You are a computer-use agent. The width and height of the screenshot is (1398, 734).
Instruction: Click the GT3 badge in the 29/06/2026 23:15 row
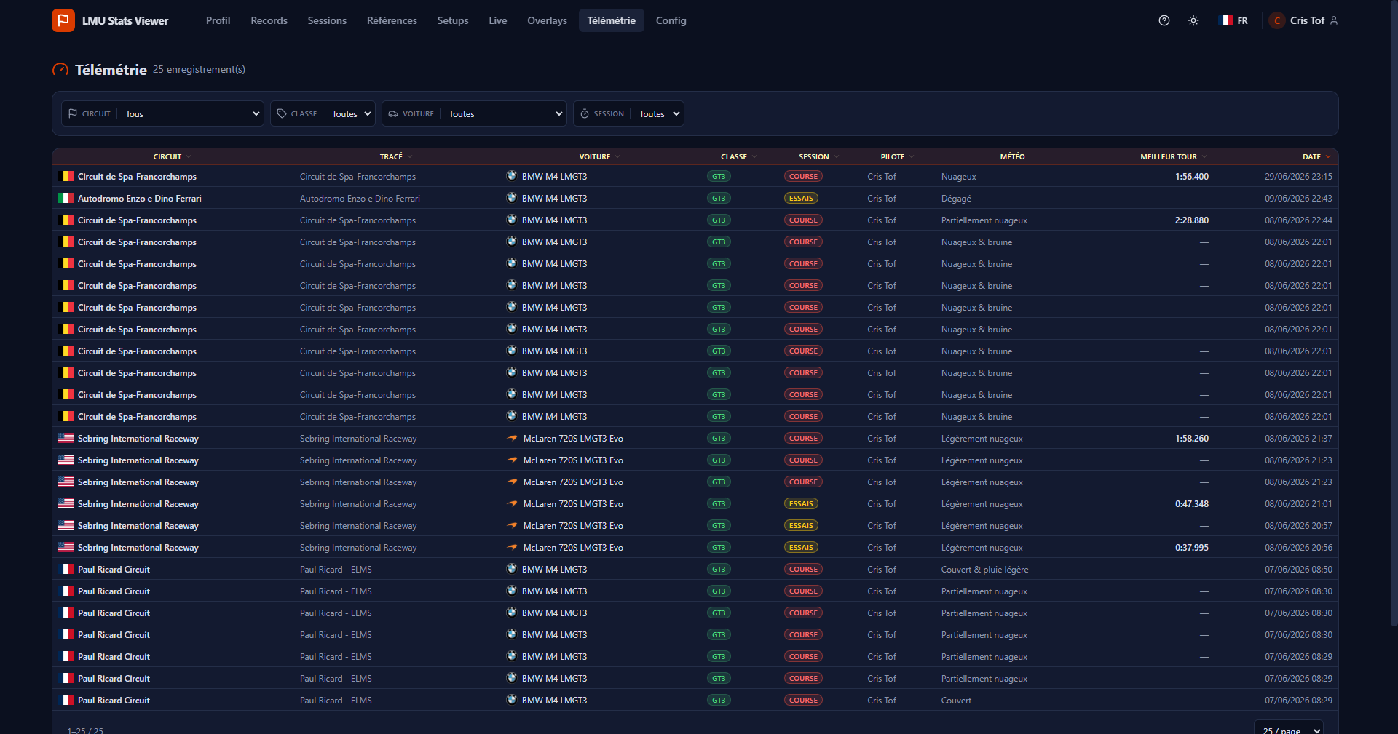[719, 176]
